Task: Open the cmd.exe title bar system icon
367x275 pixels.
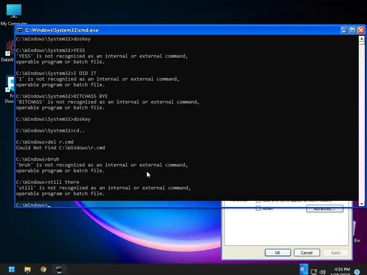Action: tap(20, 30)
